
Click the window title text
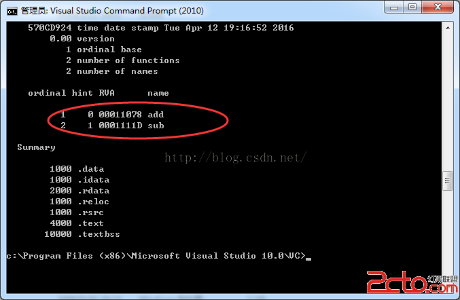(x=112, y=11)
